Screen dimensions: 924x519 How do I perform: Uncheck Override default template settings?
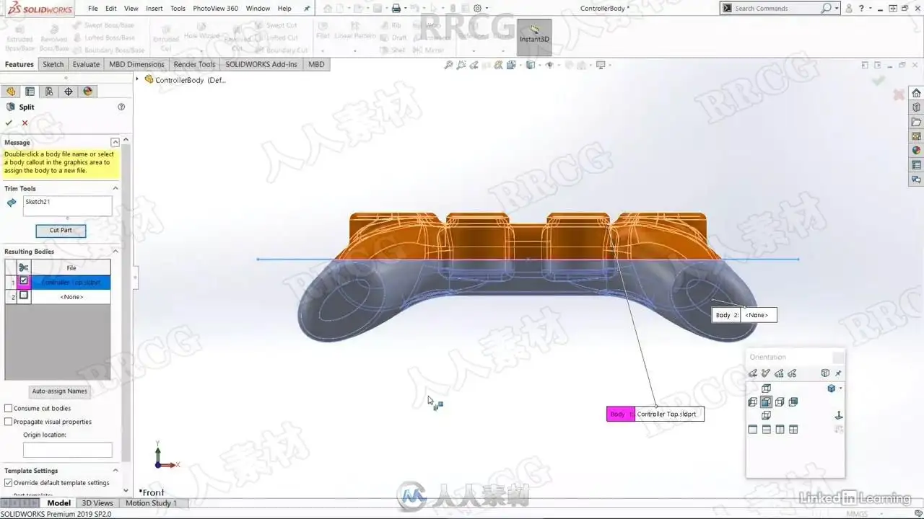click(x=9, y=483)
